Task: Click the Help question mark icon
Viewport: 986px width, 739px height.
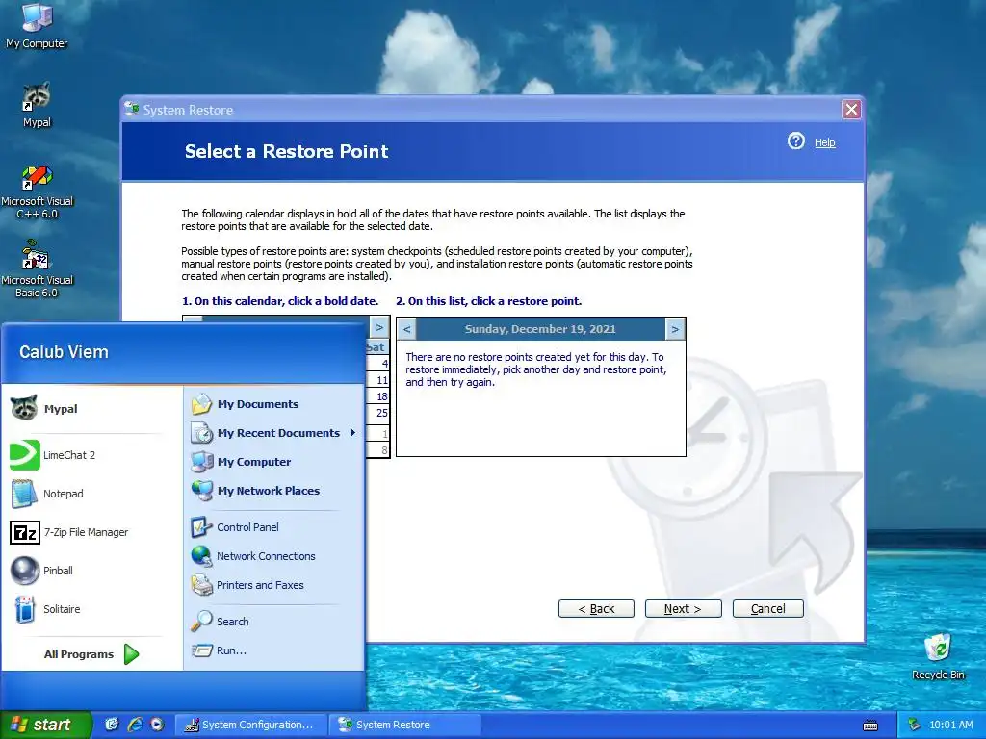Action: 796,140
